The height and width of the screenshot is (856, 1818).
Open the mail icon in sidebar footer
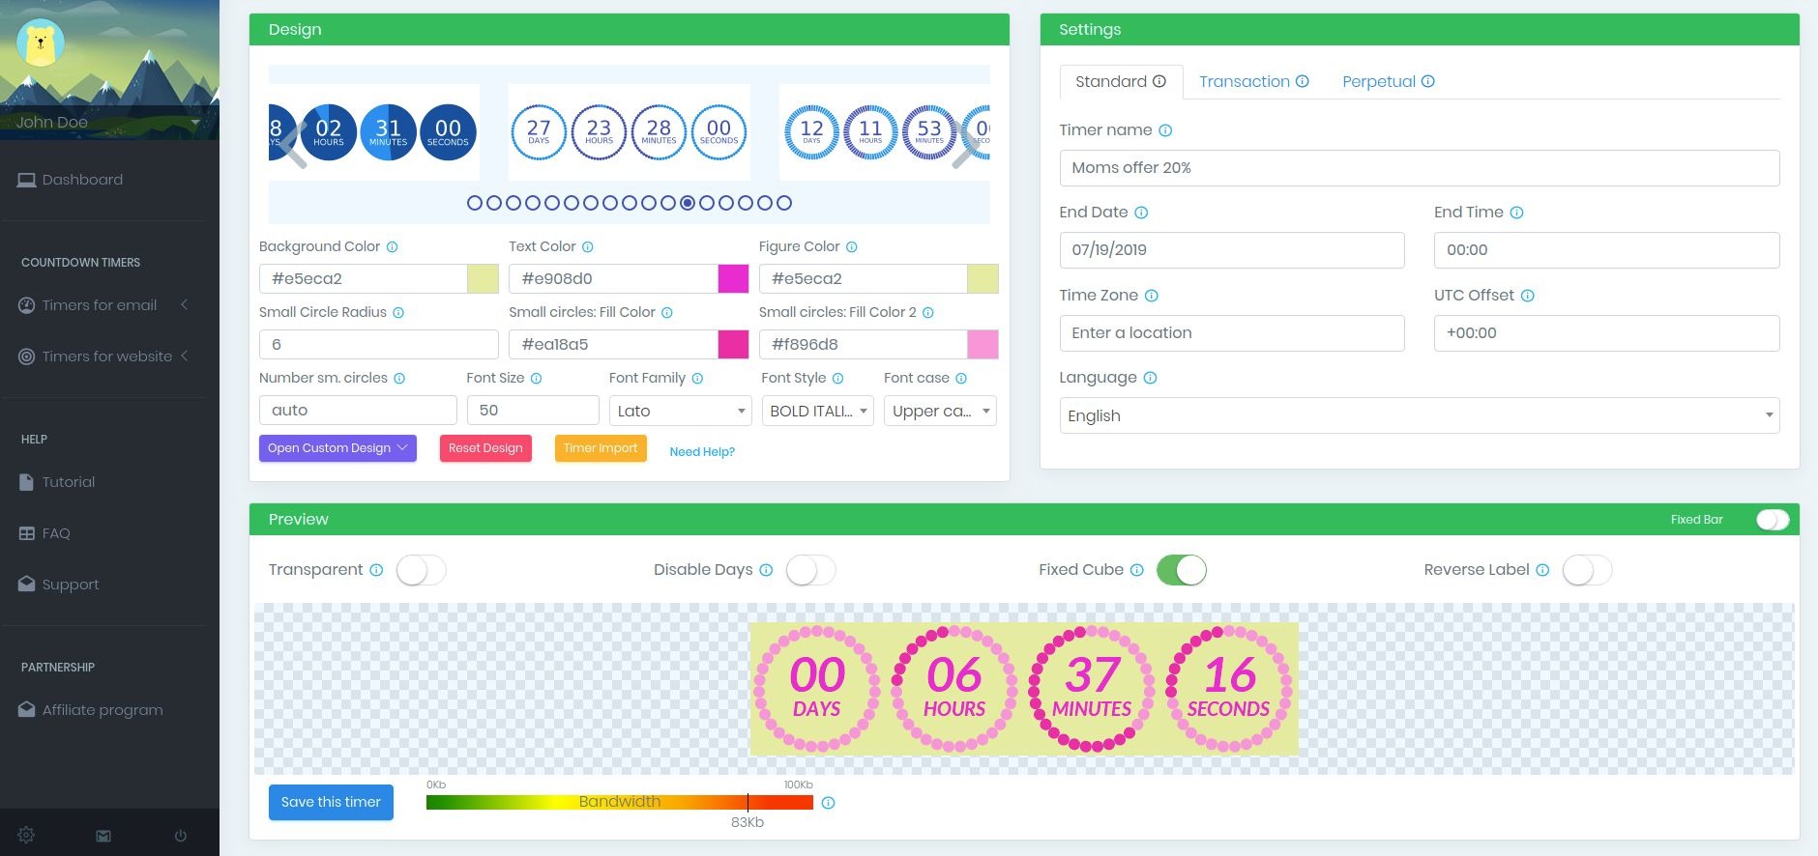(x=103, y=836)
